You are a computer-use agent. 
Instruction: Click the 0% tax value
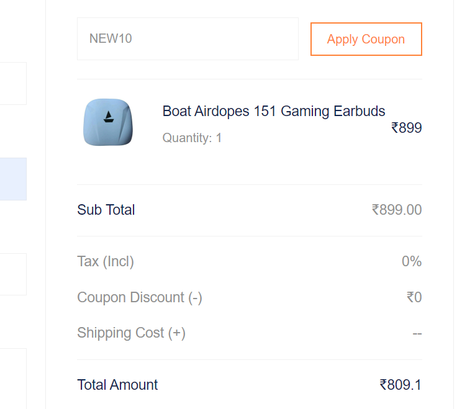tap(412, 261)
